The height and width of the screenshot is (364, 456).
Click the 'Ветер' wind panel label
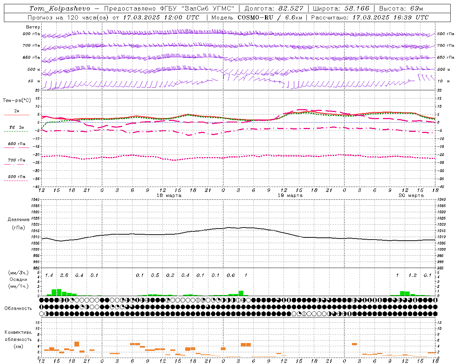pyautogui.click(x=33, y=27)
